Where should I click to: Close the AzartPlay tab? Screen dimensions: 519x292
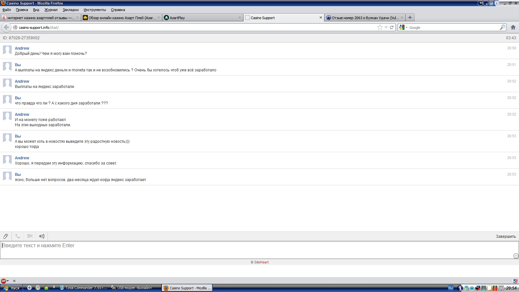click(240, 18)
